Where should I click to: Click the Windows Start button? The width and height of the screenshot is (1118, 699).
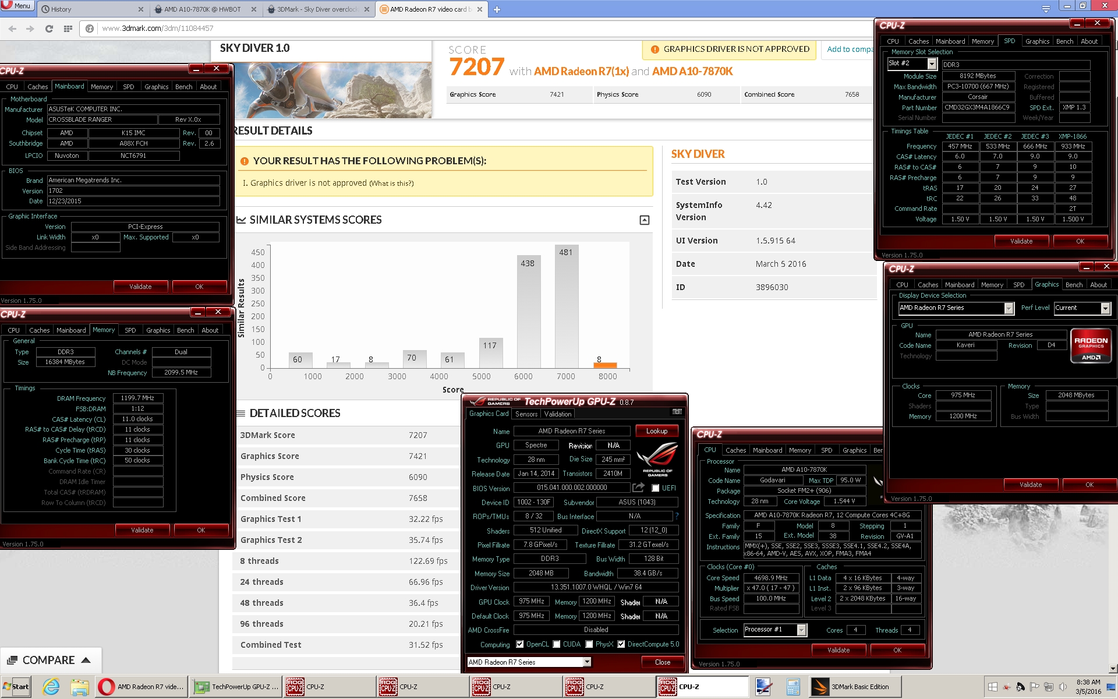(x=16, y=687)
